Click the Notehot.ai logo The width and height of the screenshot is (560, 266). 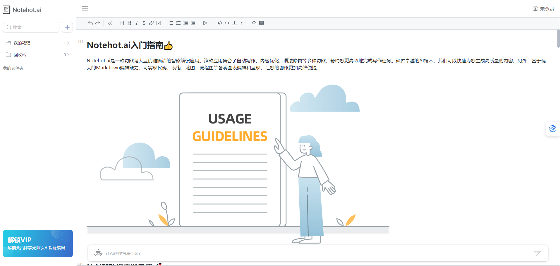click(x=22, y=10)
